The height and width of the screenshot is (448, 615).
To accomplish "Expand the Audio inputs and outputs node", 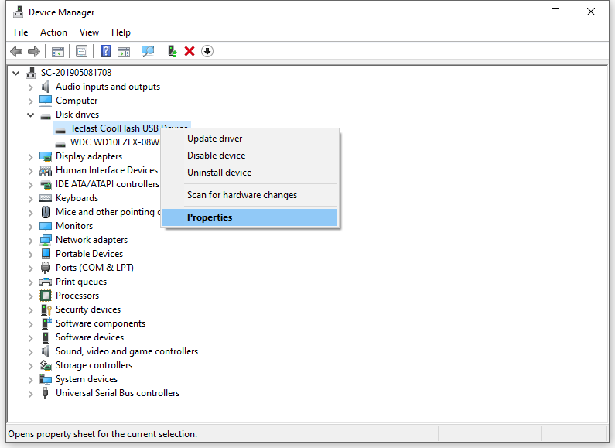I will click(31, 87).
